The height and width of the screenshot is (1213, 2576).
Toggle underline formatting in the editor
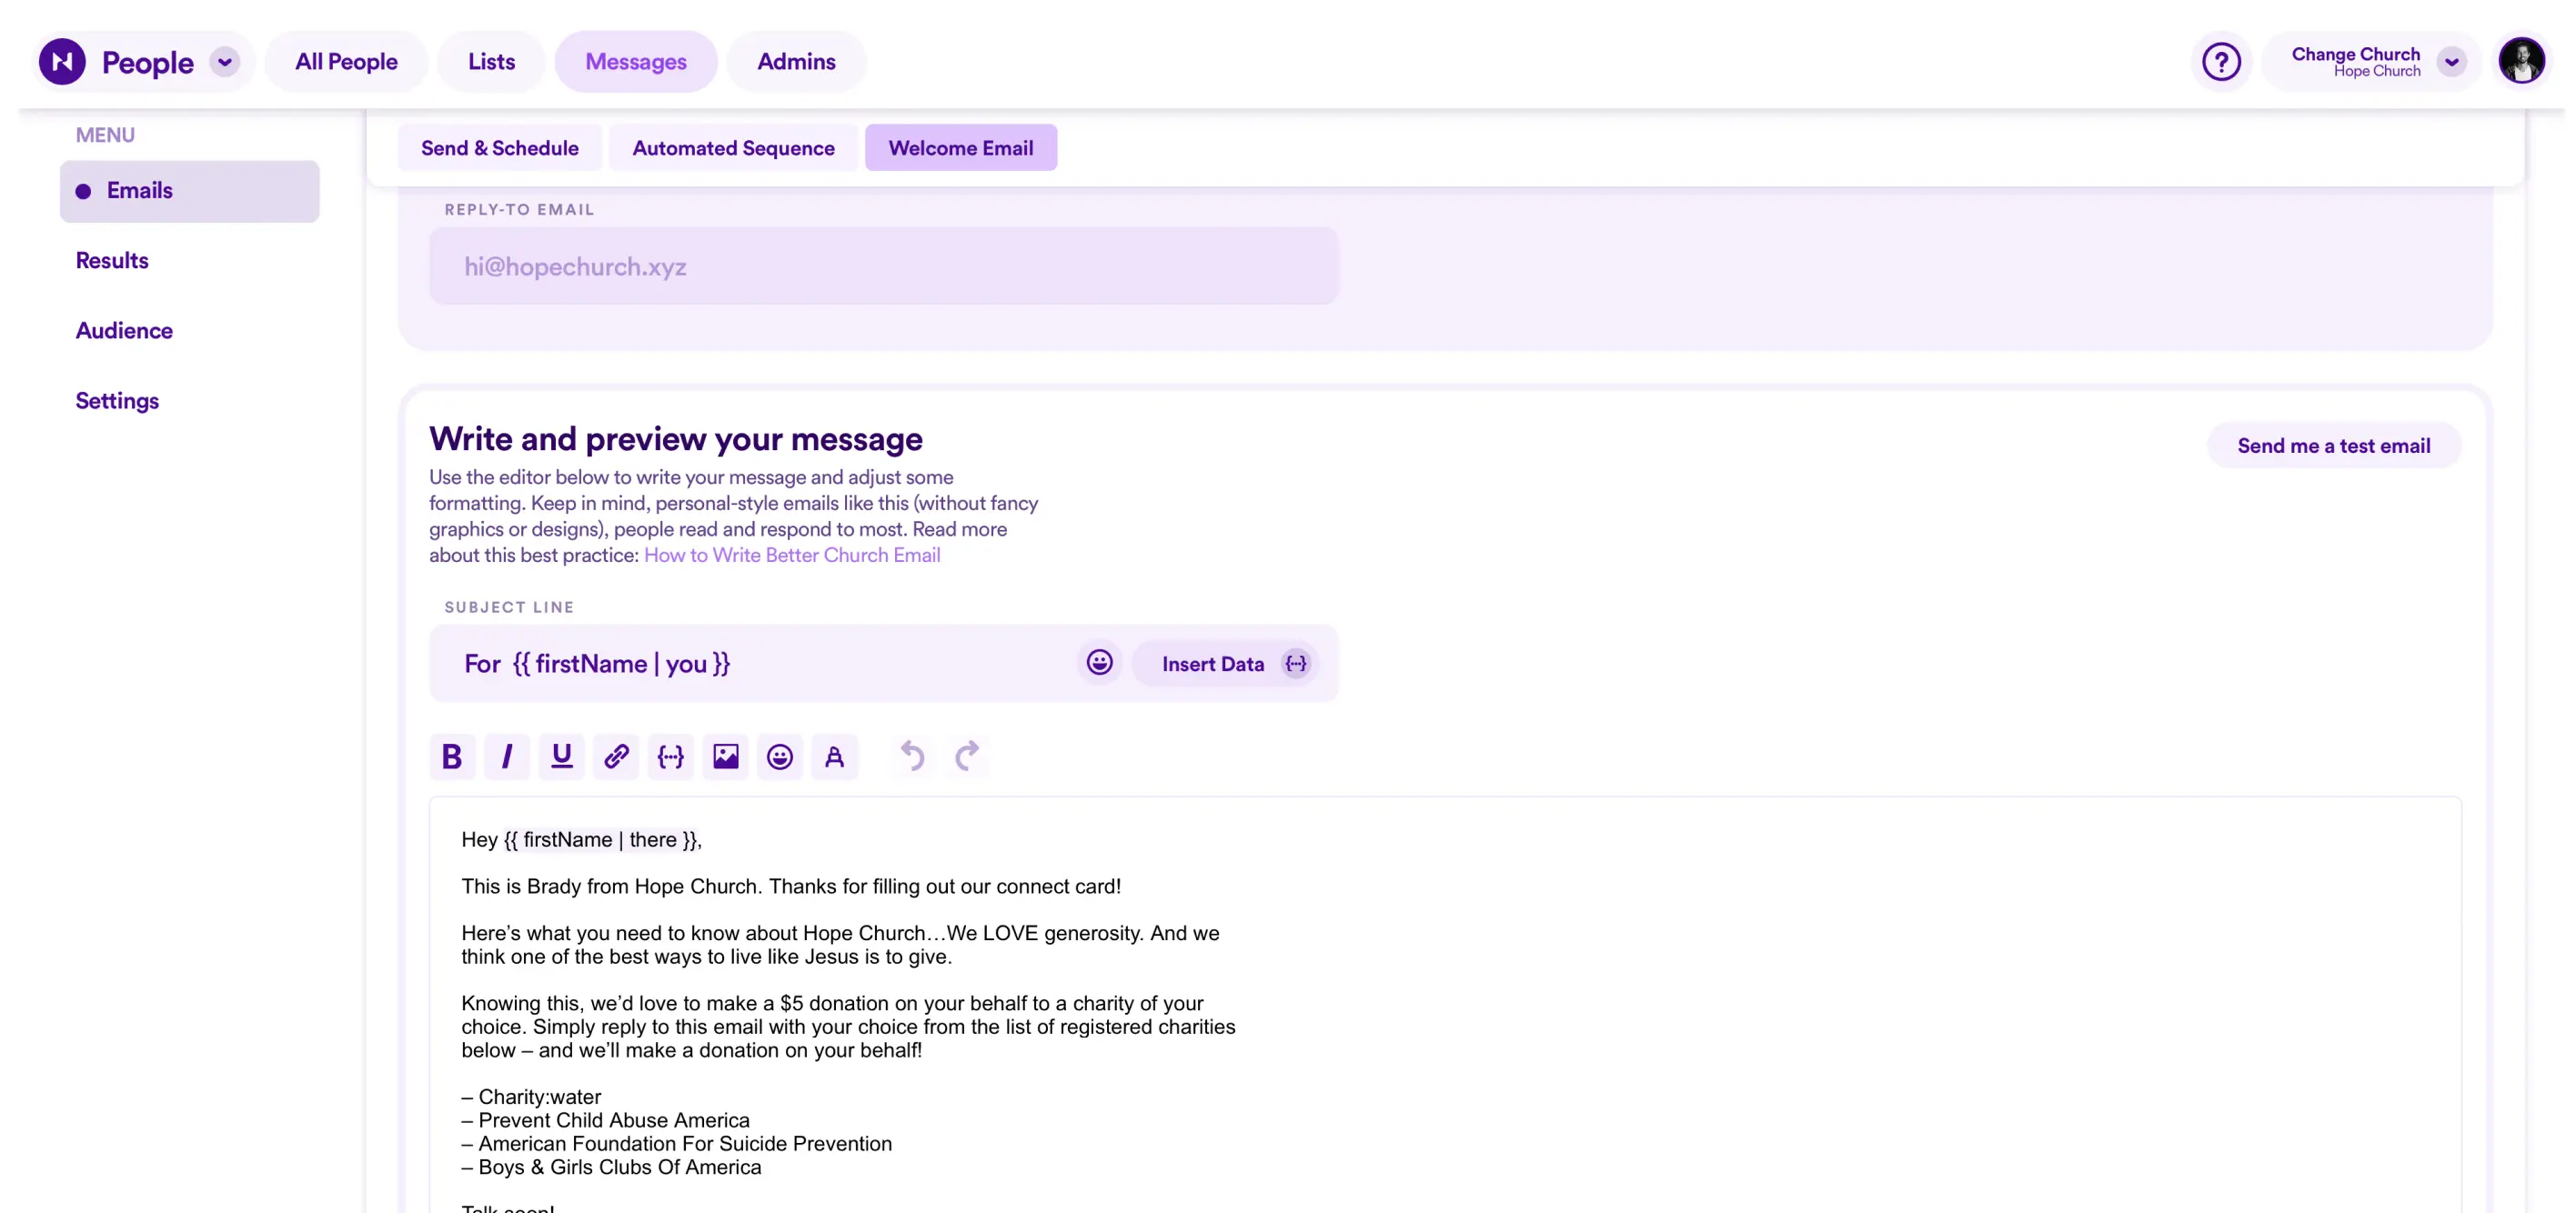coord(561,757)
